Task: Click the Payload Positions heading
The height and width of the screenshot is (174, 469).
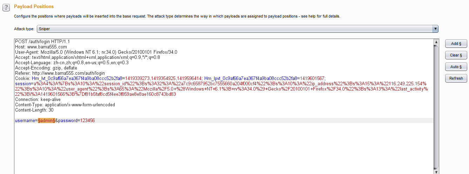Action: coord(34,7)
